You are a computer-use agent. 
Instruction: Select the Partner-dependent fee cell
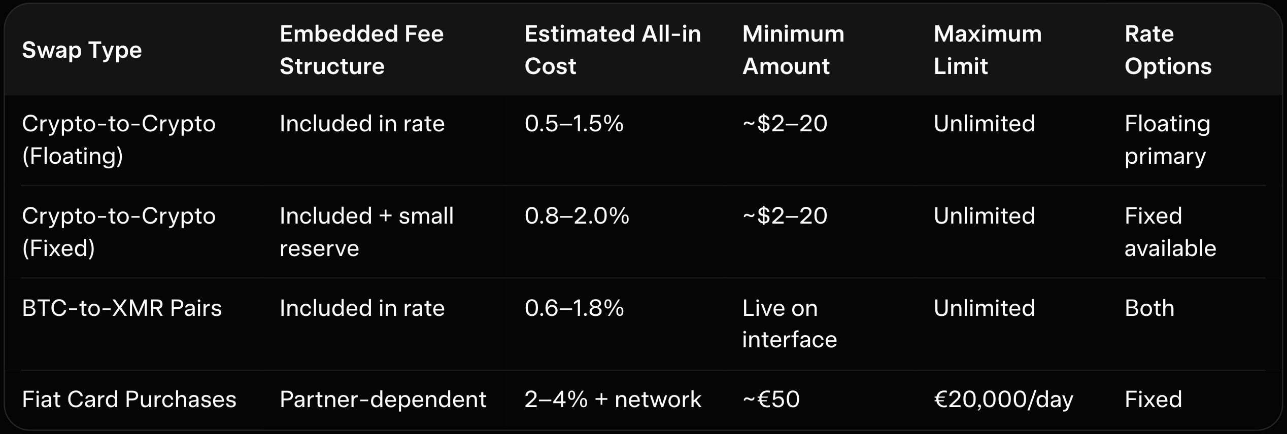(x=383, y=400)
